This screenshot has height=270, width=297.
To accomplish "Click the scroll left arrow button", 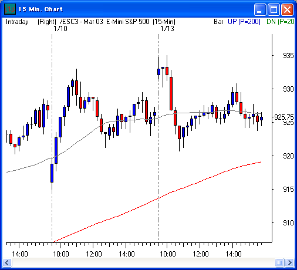I will [7, 262].
